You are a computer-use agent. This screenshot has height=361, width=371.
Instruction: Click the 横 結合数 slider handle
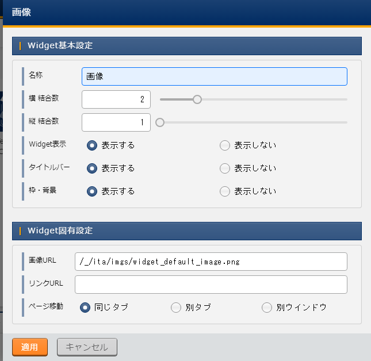pos(197,99)
